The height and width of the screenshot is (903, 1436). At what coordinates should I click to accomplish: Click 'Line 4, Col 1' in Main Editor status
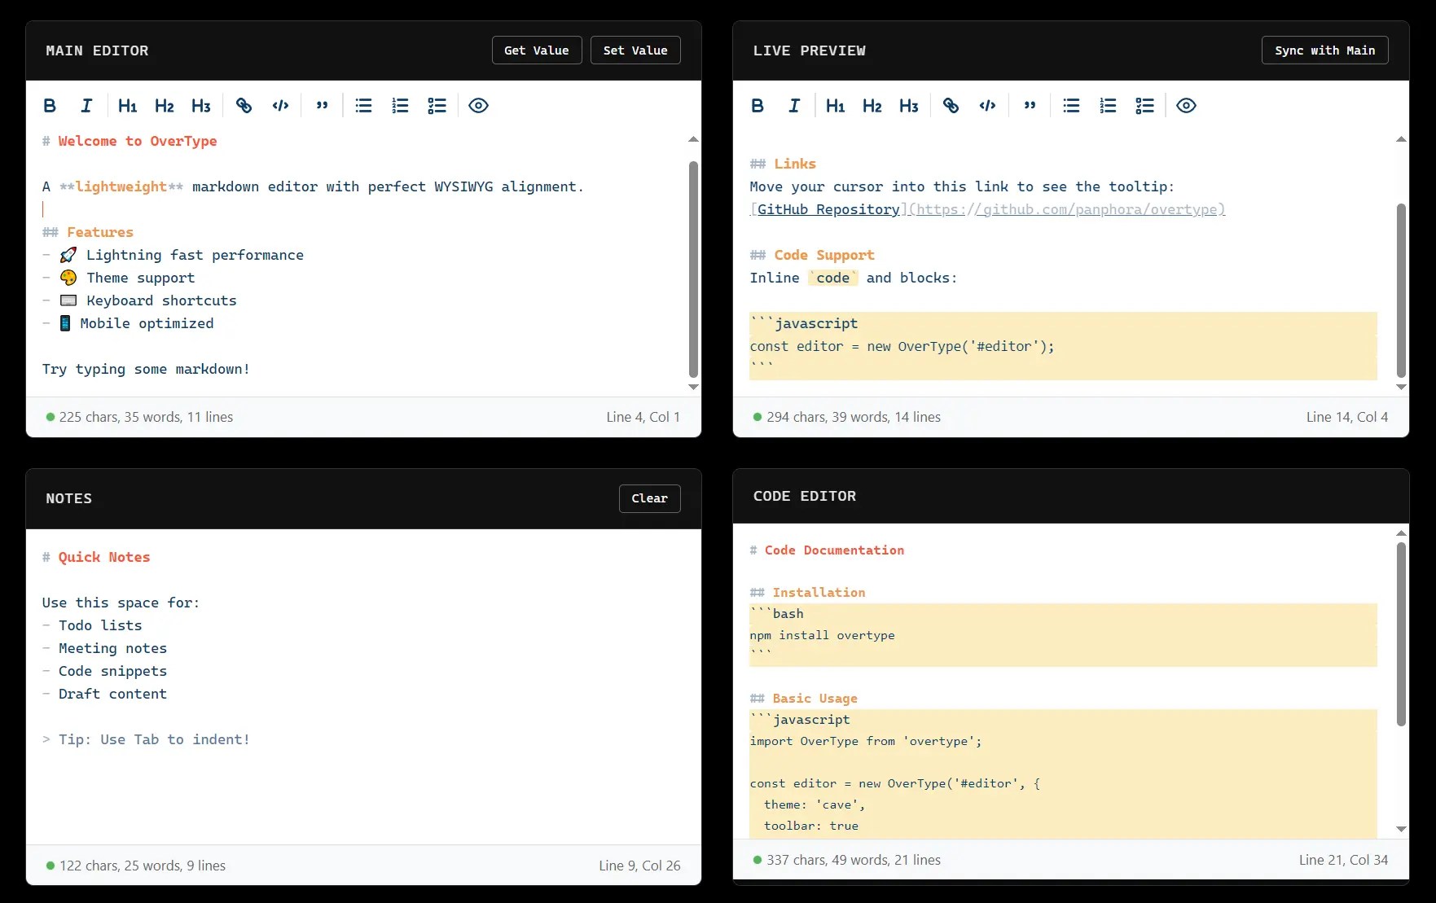pyautogui.click(x=643, y=417)
